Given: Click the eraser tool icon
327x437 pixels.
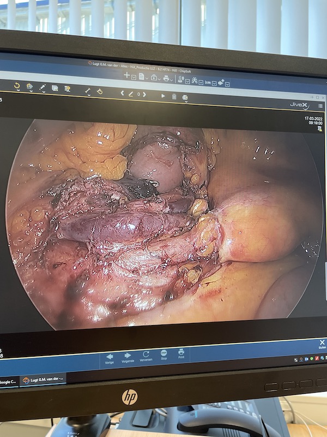Looking at the screenshot, I should 100,91.
